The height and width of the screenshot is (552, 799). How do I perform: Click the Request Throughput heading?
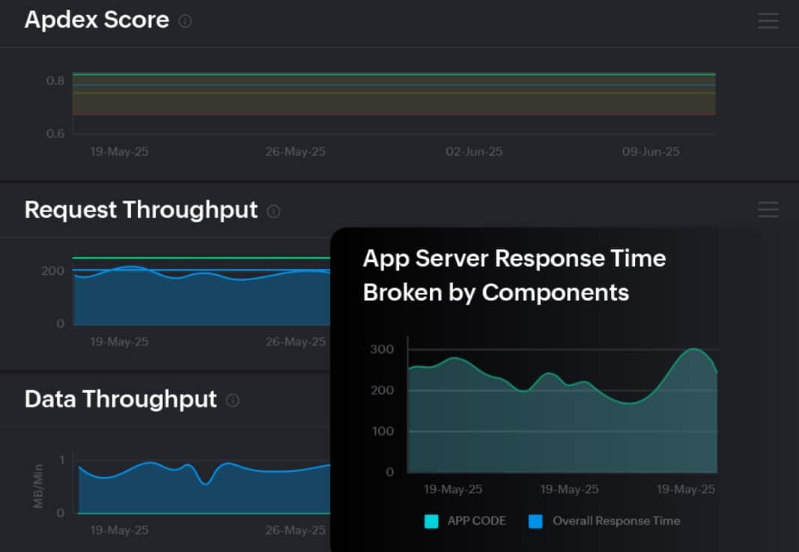click(141, 210)
